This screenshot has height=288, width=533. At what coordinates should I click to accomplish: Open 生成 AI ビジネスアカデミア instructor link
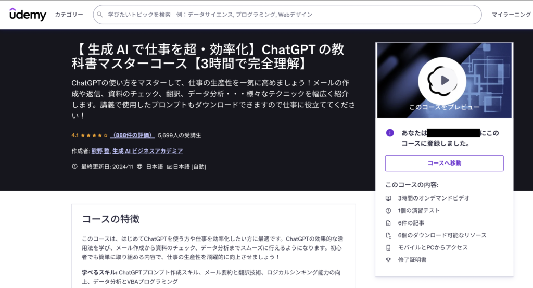[x=147, y=151]
